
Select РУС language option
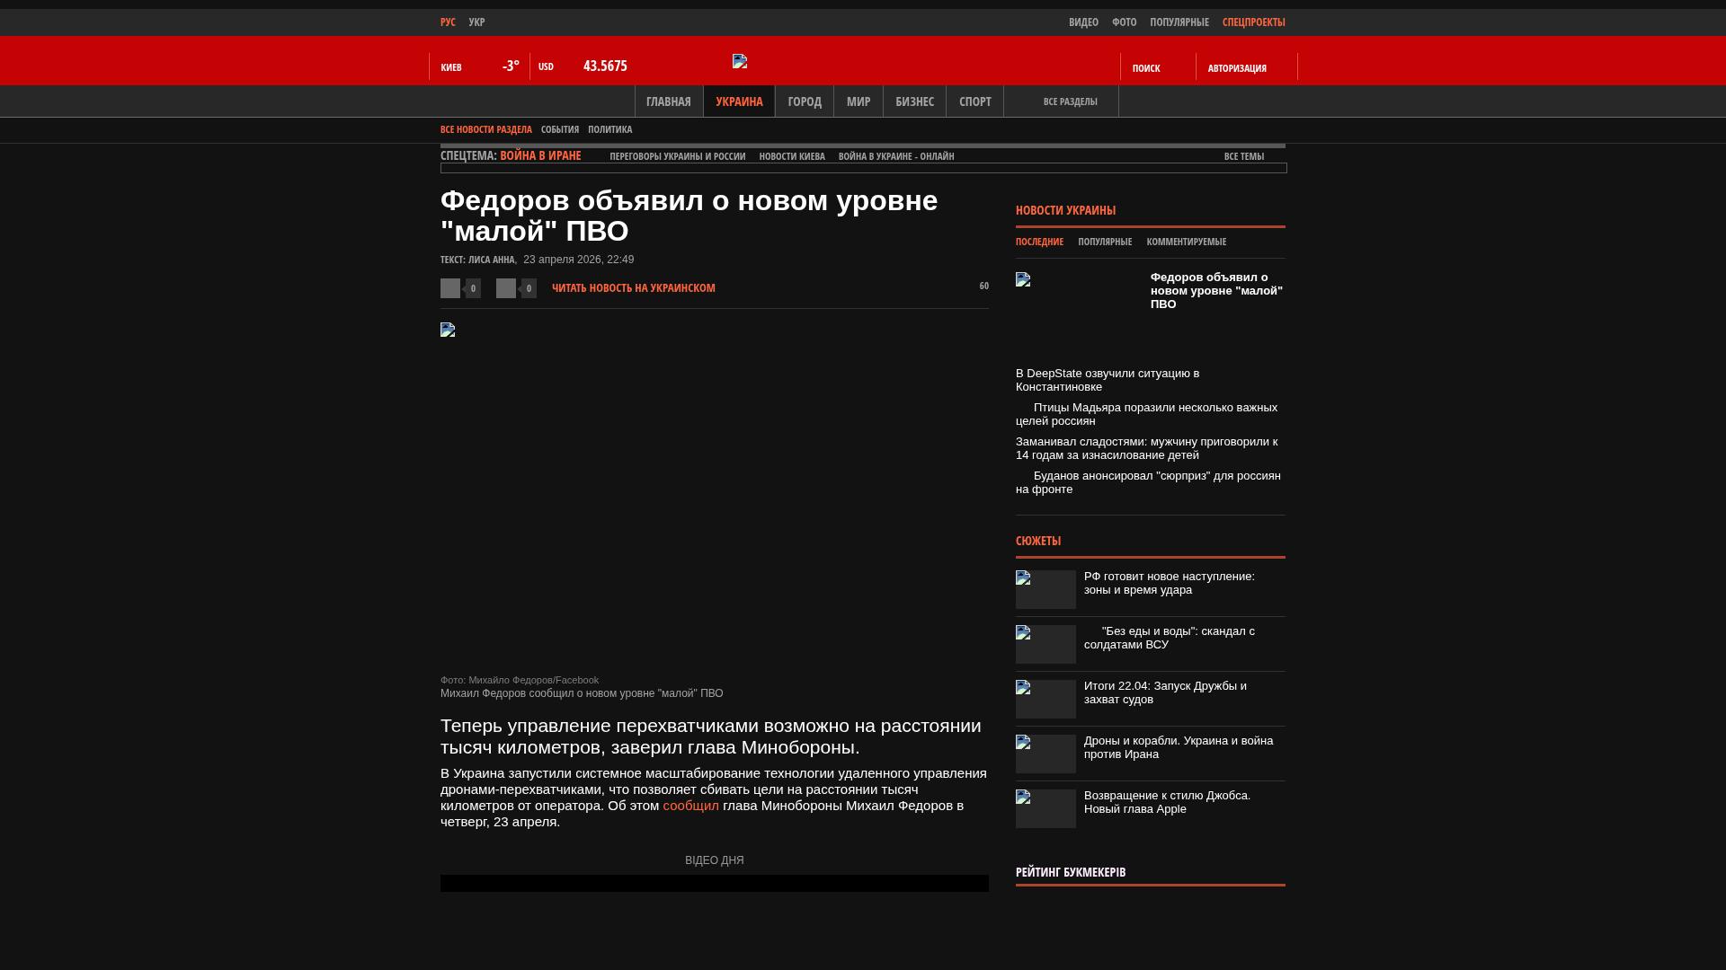pos(448,22)
